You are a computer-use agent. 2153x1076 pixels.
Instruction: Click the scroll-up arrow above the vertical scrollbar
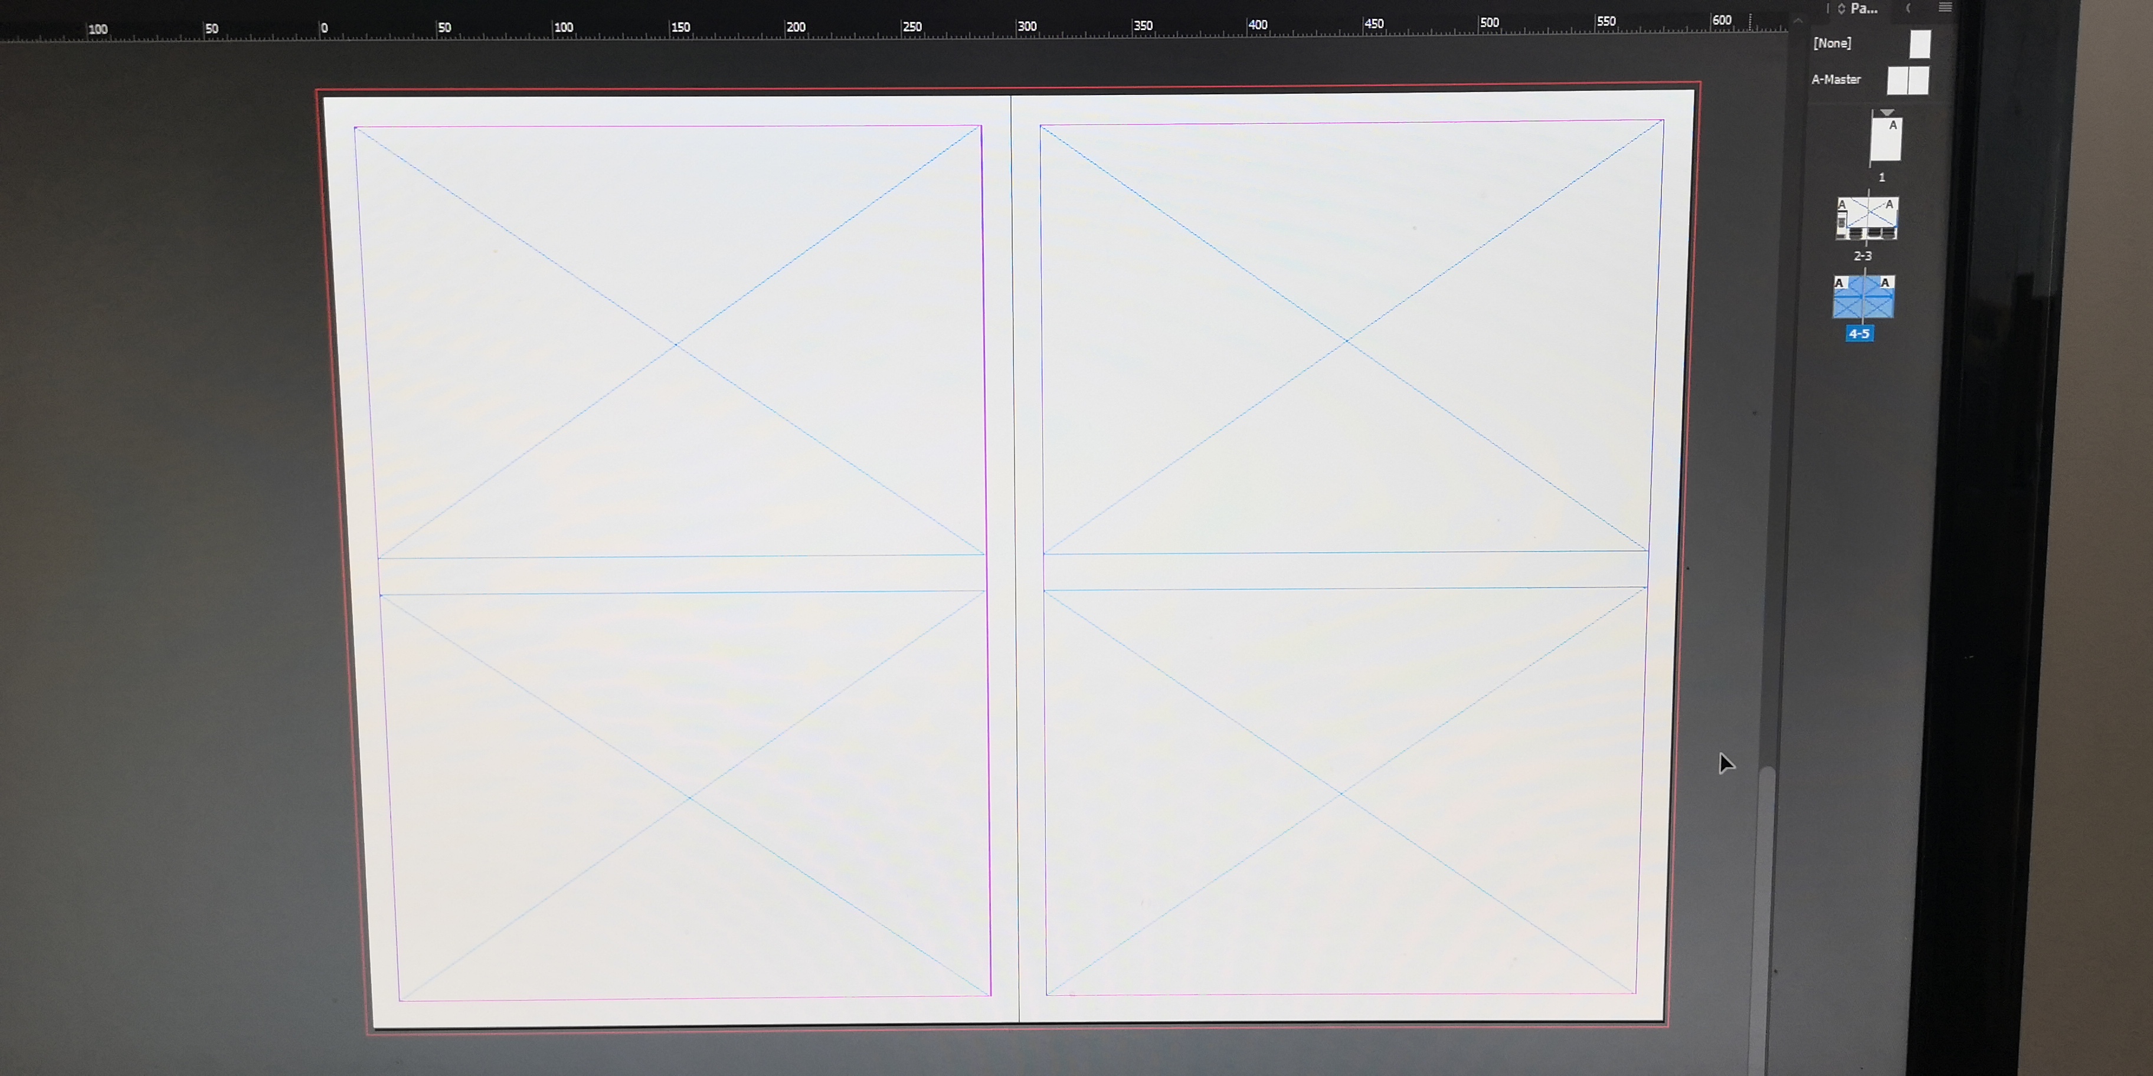tap(1797, 21)
